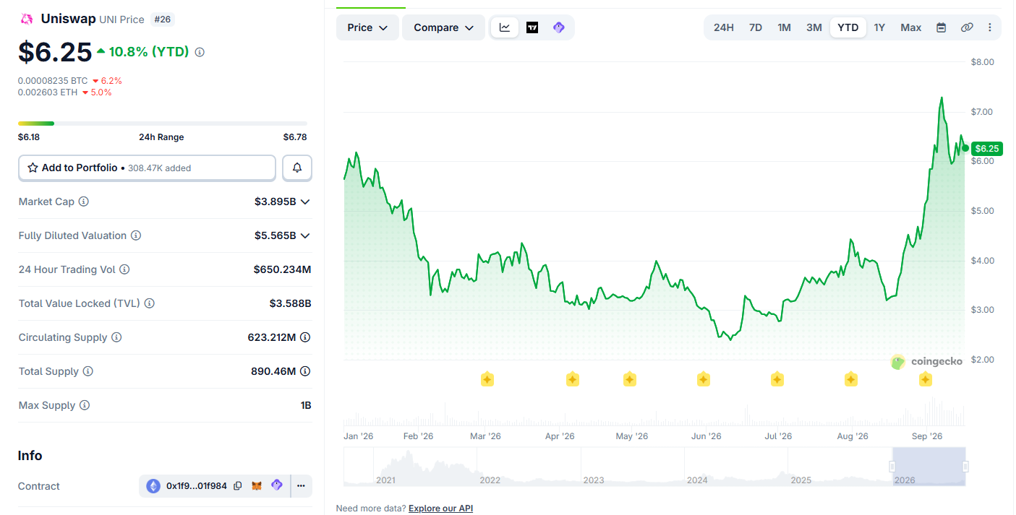Click news marker below September on chart

[926, 379]
